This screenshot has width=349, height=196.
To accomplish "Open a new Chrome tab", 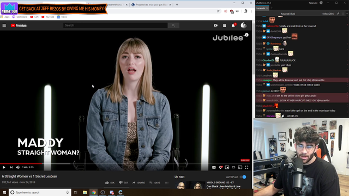I will 177,5.
